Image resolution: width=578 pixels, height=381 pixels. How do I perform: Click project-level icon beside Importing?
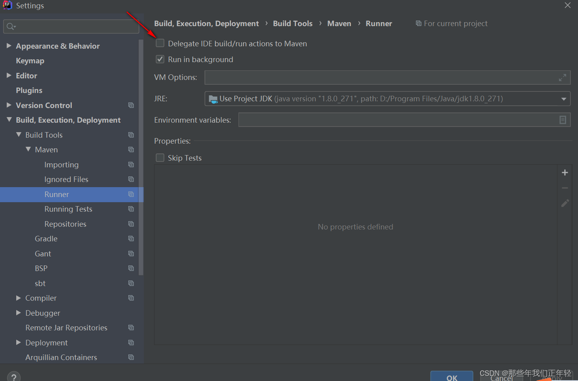pos(131,165)
